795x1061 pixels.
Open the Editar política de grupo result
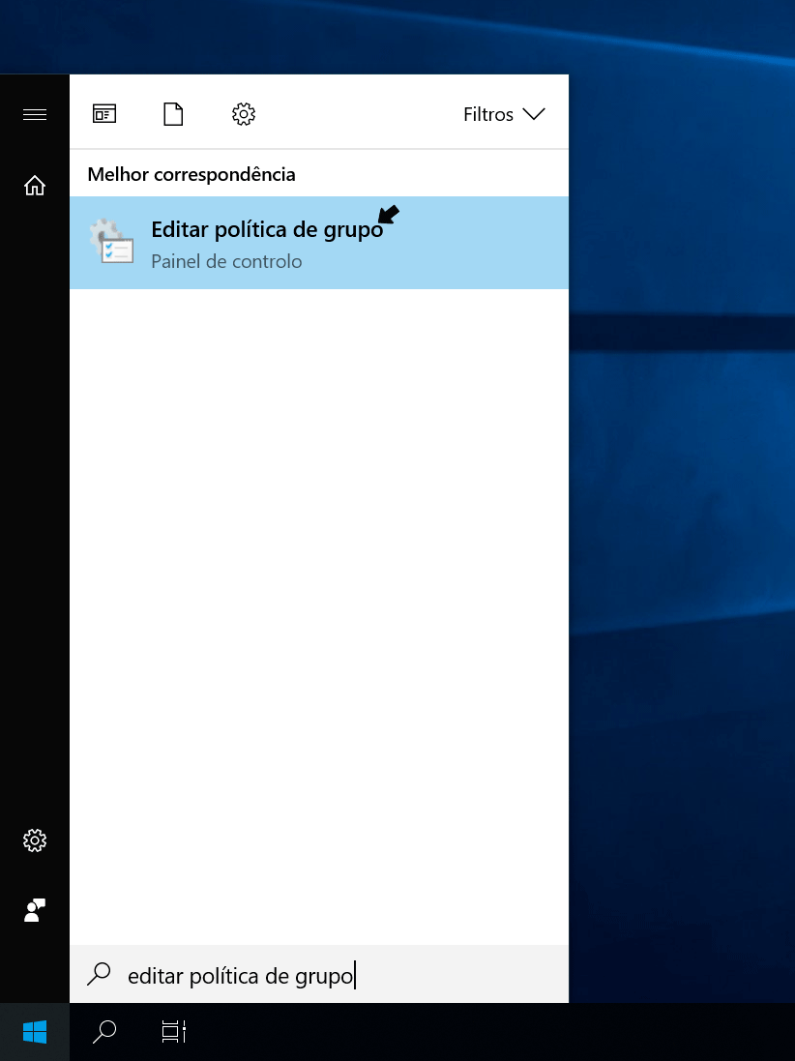coord(318,242)
